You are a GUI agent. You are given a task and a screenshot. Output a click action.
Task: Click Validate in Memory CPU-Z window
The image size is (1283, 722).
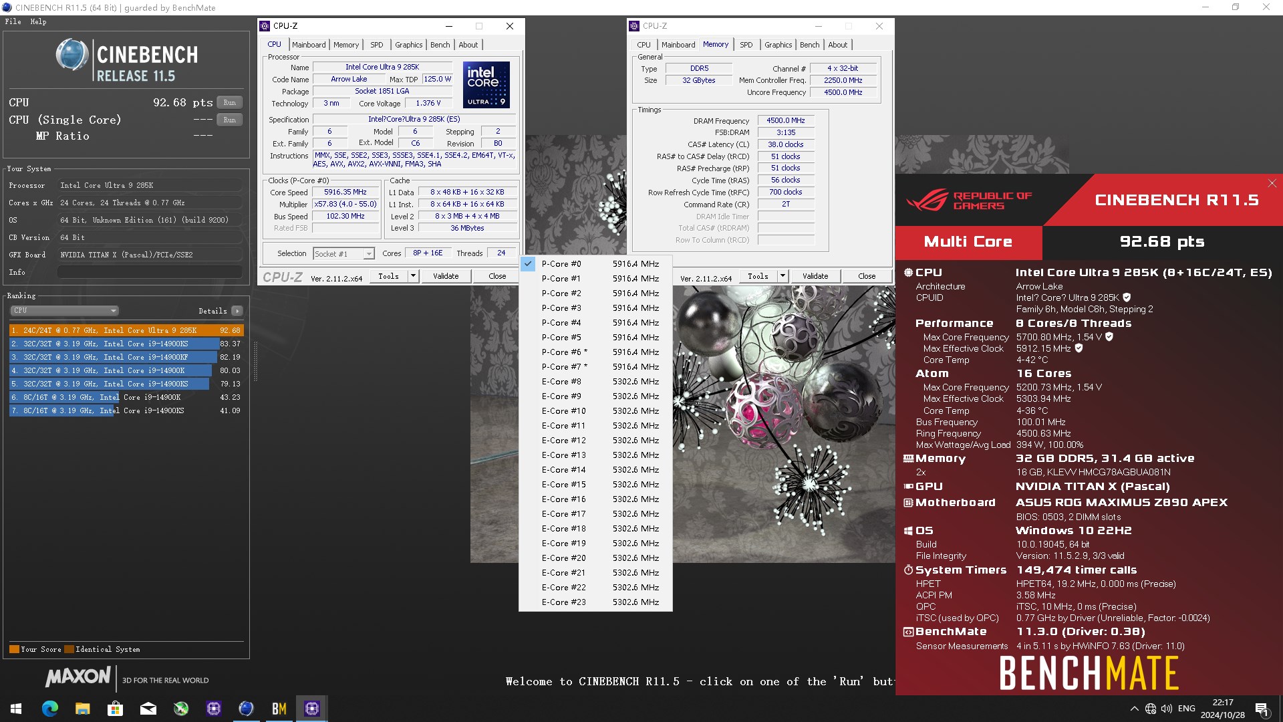pos(815,276)
